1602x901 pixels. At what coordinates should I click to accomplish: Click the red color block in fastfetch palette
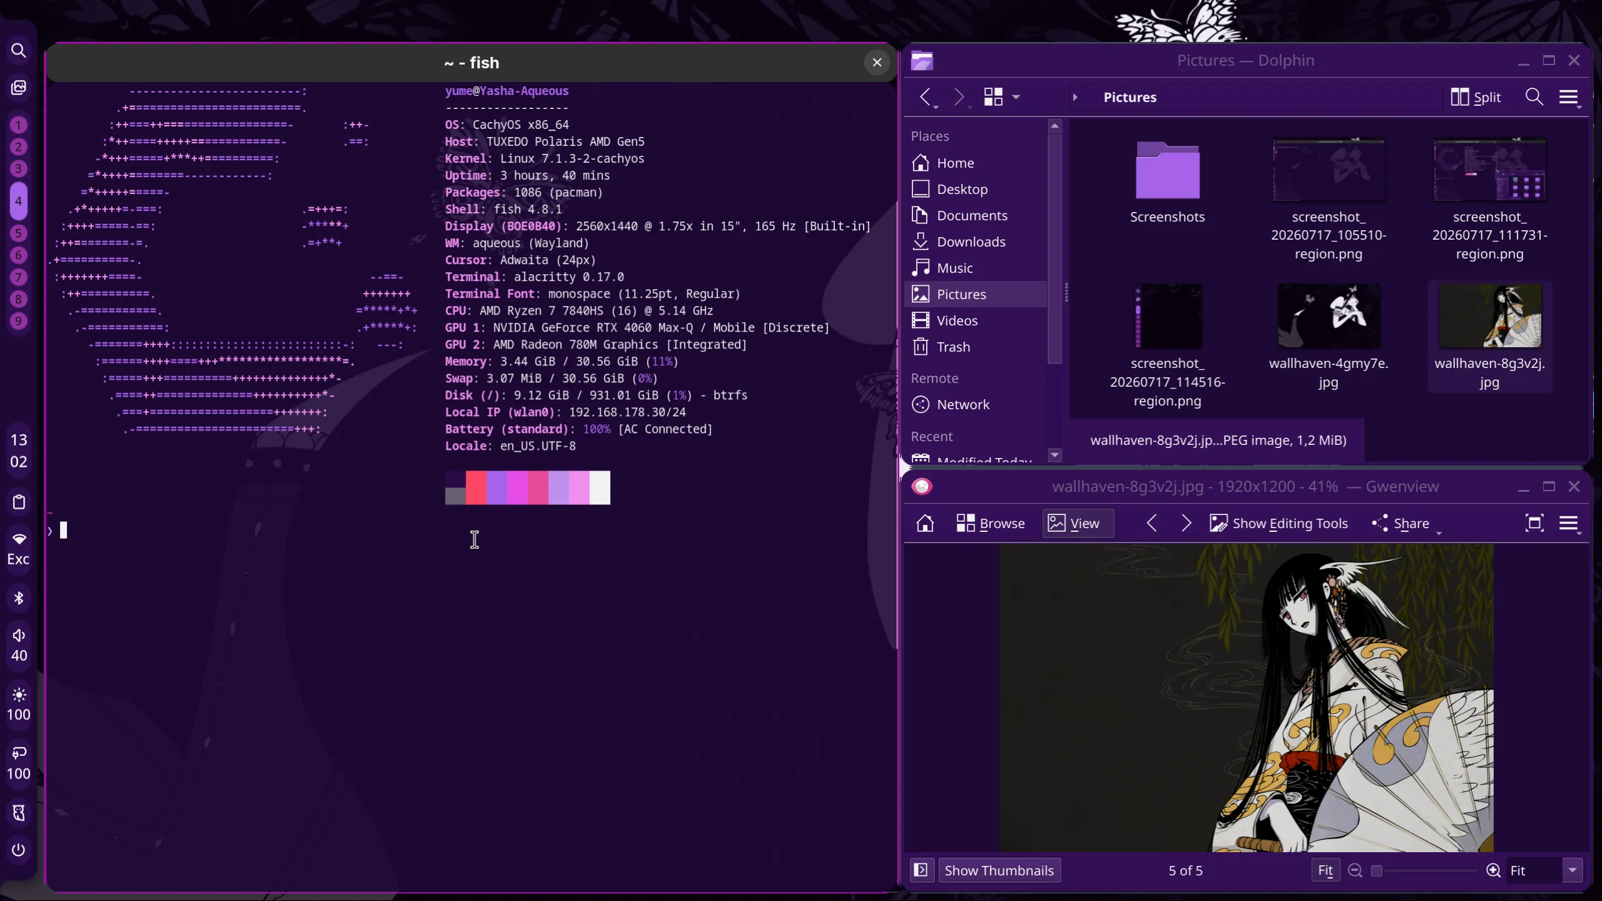(x=476, y=487)
